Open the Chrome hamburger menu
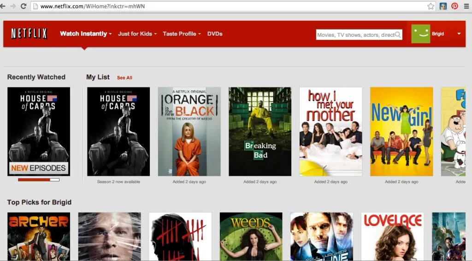 (x=466, y=6)
